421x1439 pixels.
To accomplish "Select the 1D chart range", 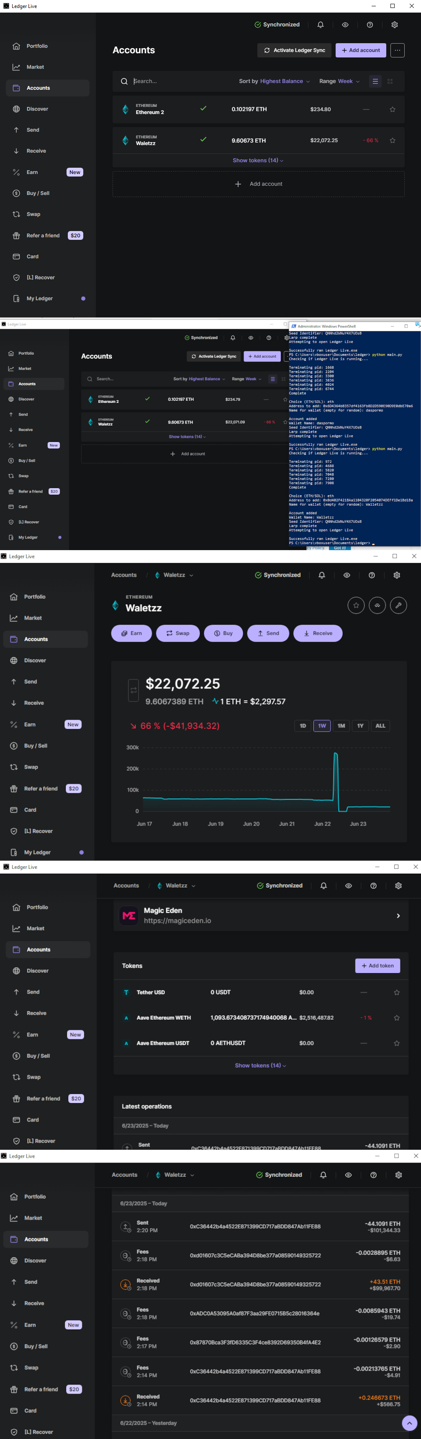I will click(x=303, y=726).
